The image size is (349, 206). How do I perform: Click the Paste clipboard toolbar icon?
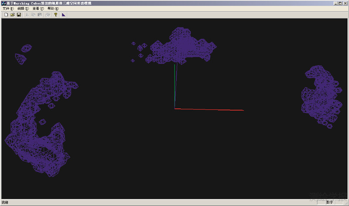tap(40, 14)
